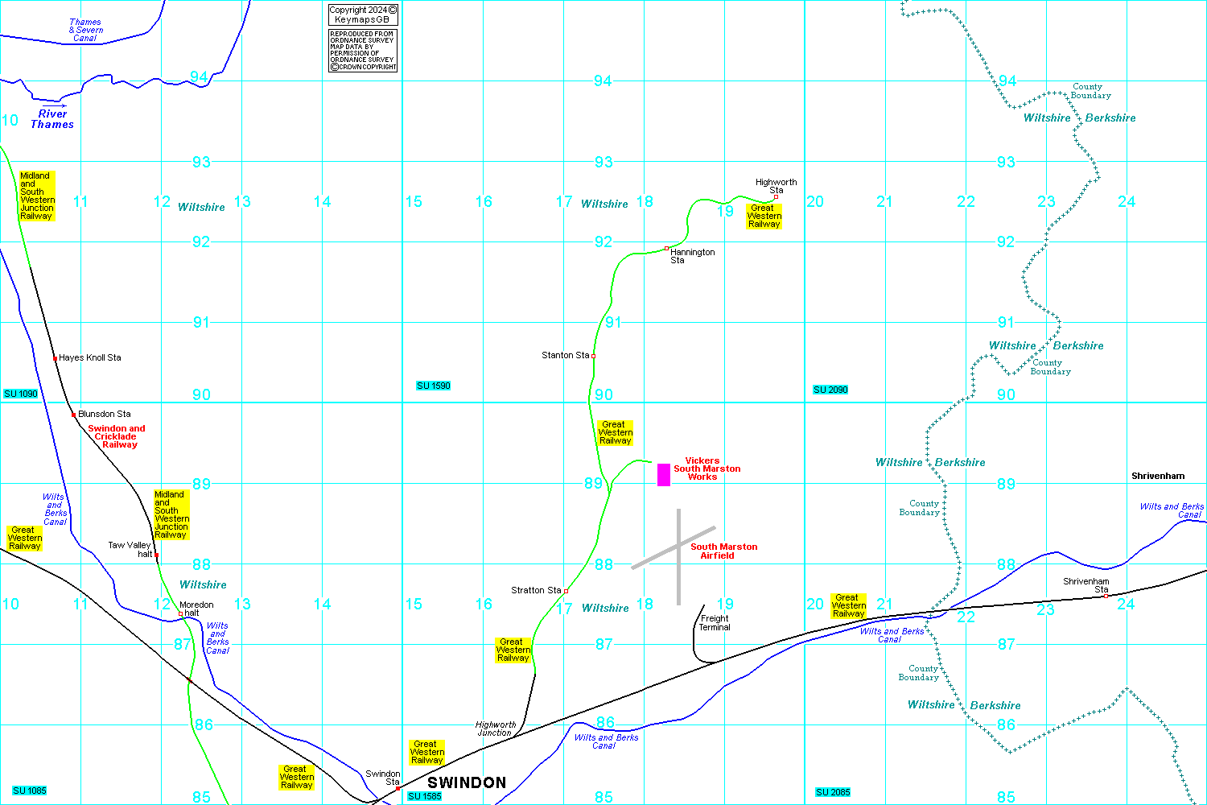Click the Blunsdon Sta station marker
Screen dimensions: 1207x805
tap(73, 415)
